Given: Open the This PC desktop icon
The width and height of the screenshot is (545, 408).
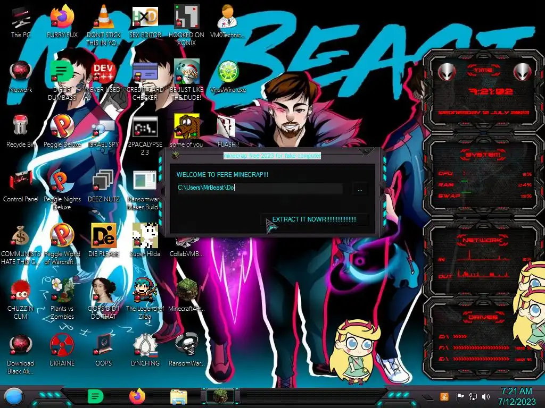Looking at the screenshot, I should point(21,22).
